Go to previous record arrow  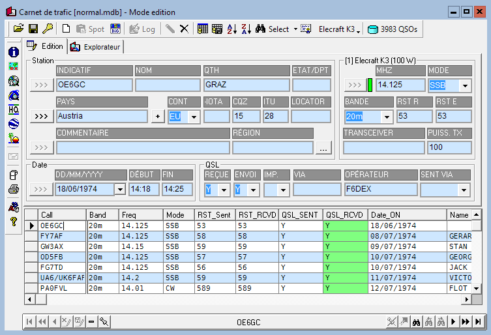coord(55,321)
